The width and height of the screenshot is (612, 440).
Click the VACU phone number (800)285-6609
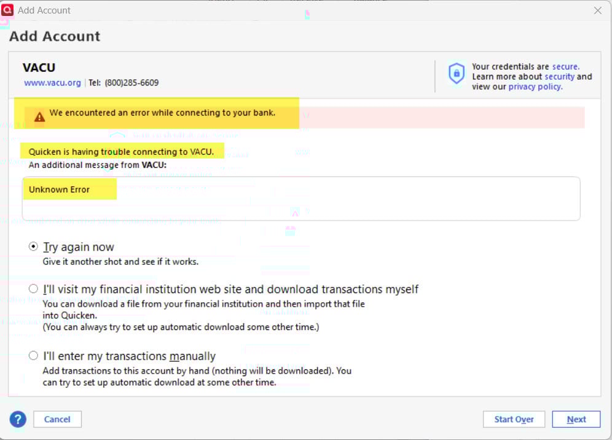pos(132,83)
